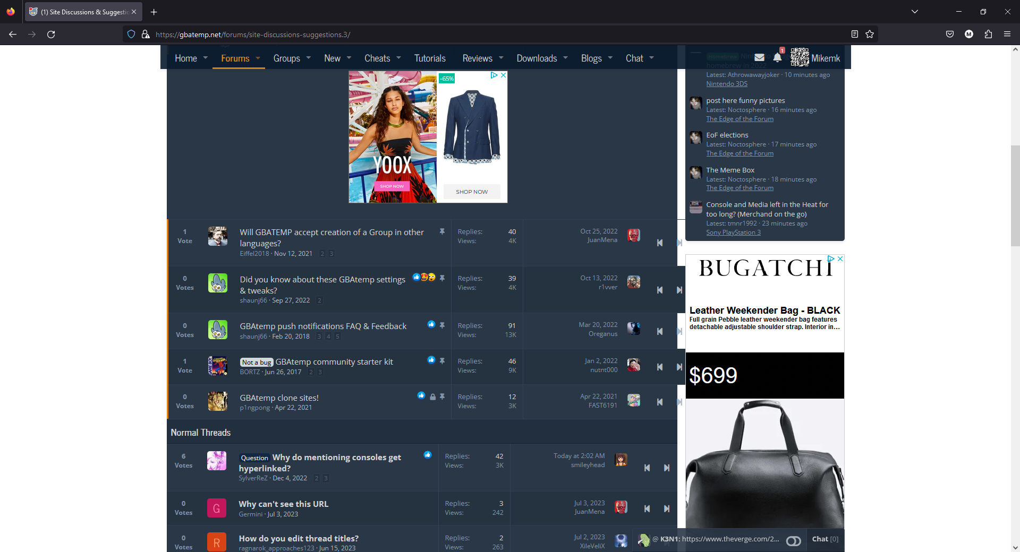Click the like reaction icon on push notifications thread
Image resolution: width=1020 pixels, height=552 pixels.
point(431,324)
